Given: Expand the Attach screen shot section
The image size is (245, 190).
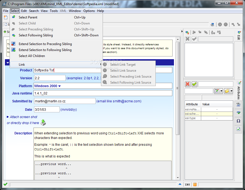Looking at the screenshot, I should click(8, 117).
